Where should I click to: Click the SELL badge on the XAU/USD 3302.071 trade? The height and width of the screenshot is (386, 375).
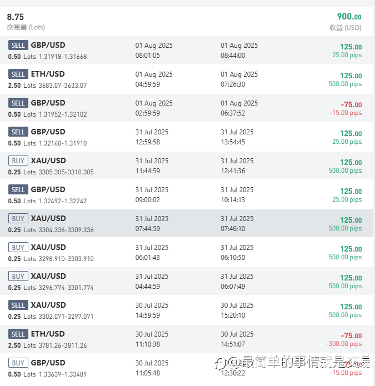click(18, 305)
